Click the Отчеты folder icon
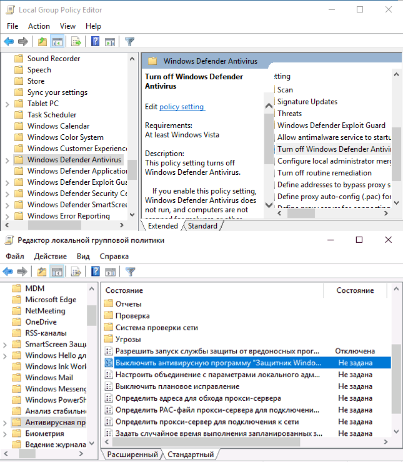The image size is (403, 462). click(x=109, y=303)
